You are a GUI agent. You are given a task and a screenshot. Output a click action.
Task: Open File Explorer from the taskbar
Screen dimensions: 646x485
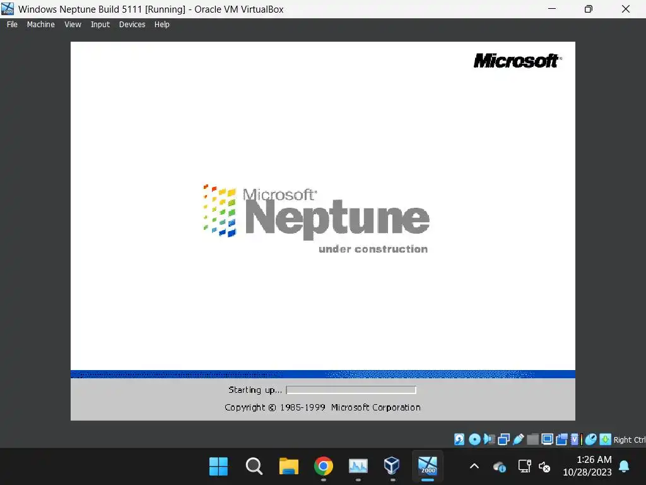click(x=288, y=467)
